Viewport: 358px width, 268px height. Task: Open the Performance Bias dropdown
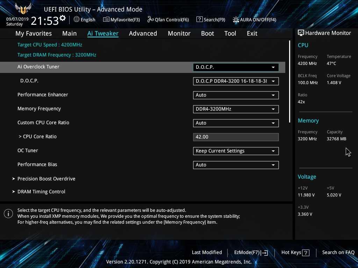[236, 165]
